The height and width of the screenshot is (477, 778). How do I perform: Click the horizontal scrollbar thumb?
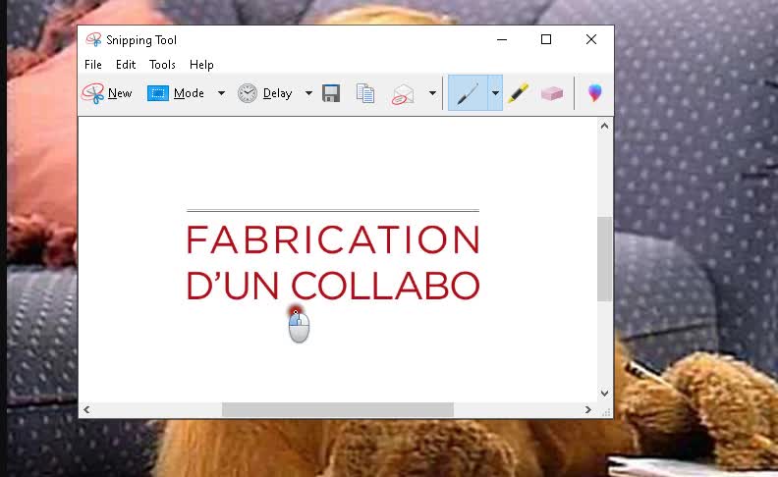pyautogui.click(x=337, y=410)
